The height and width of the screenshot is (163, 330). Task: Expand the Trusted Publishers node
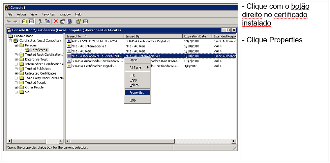[16, 69]
